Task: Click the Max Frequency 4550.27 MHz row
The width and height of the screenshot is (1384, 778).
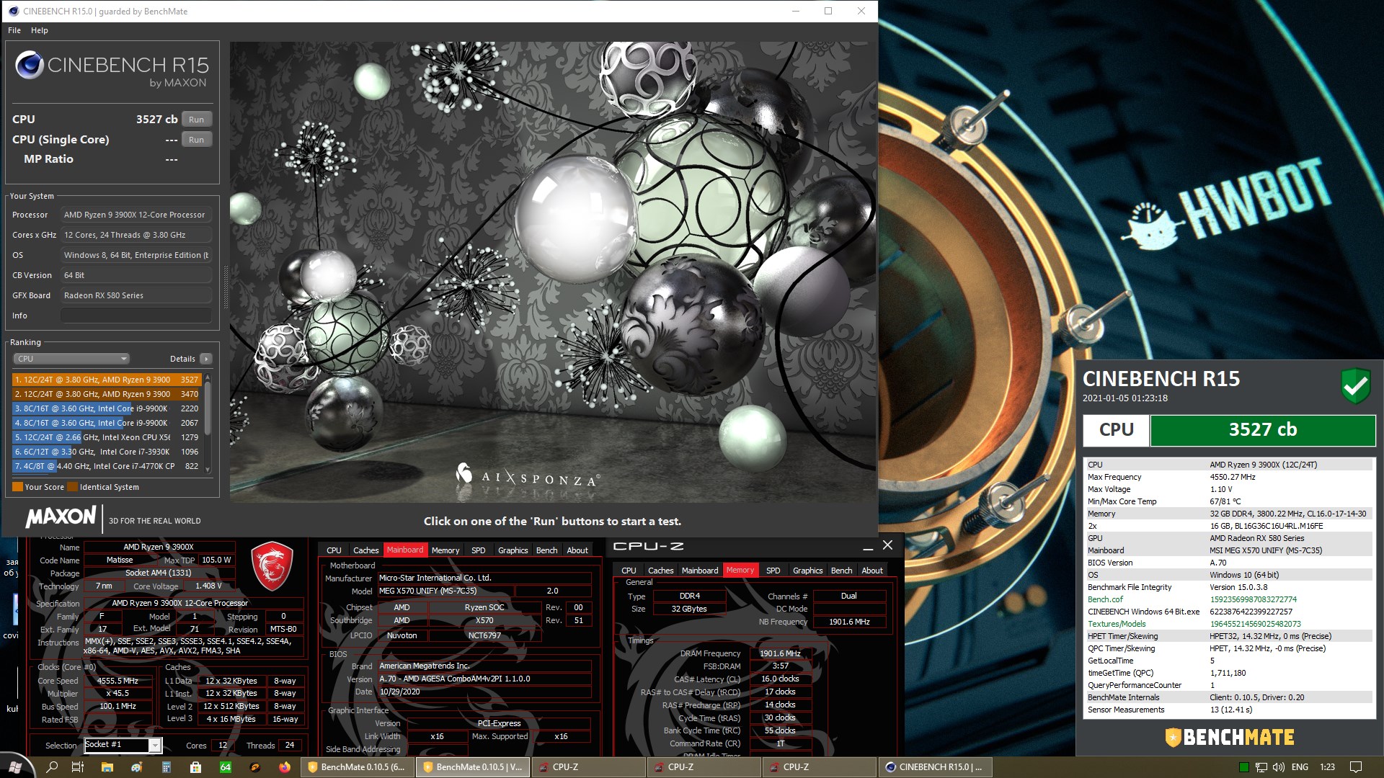Action: coord(1230,477)
